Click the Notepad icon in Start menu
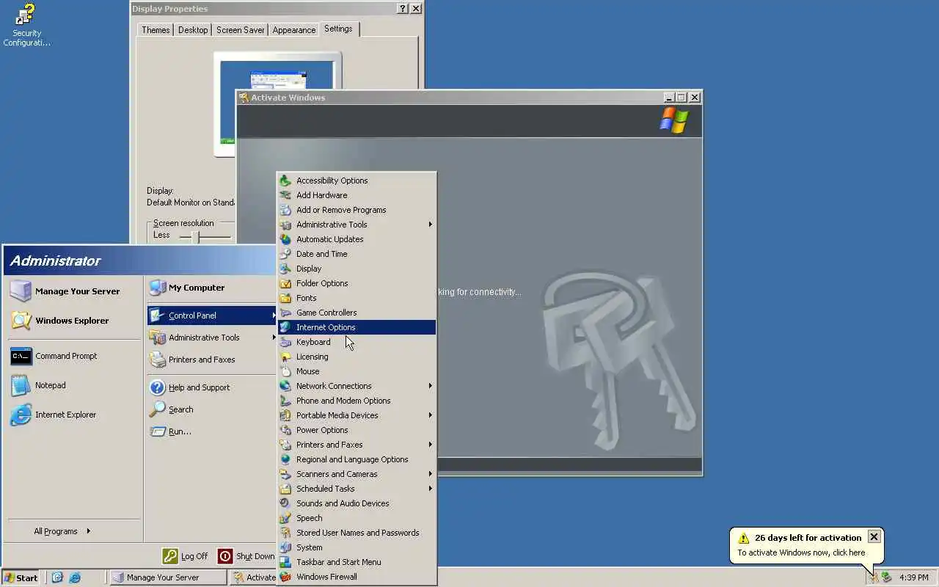This screenshot has height=587, width=939. (x=21, y=385)
